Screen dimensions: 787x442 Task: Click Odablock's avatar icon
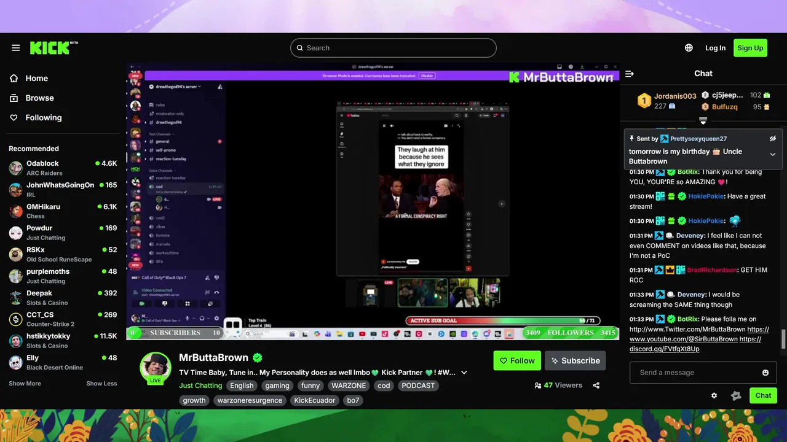pyautogui.click(x=16, y=168)
